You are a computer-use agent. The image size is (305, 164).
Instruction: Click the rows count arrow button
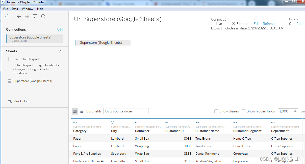pos(295,111)
